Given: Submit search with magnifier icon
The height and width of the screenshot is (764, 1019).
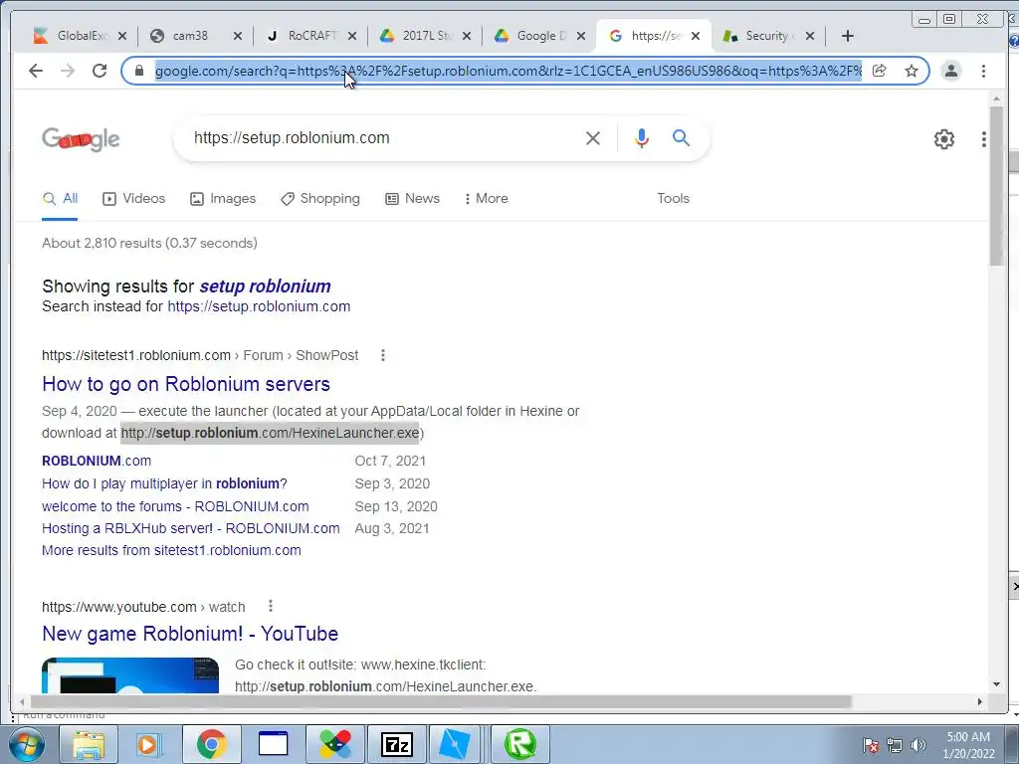Looking at the screenshot, I should click(681, 137).
